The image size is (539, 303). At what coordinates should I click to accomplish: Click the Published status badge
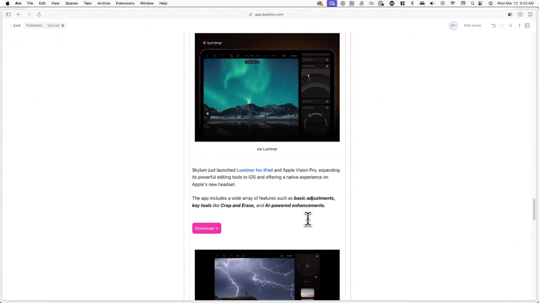(34, 26)
